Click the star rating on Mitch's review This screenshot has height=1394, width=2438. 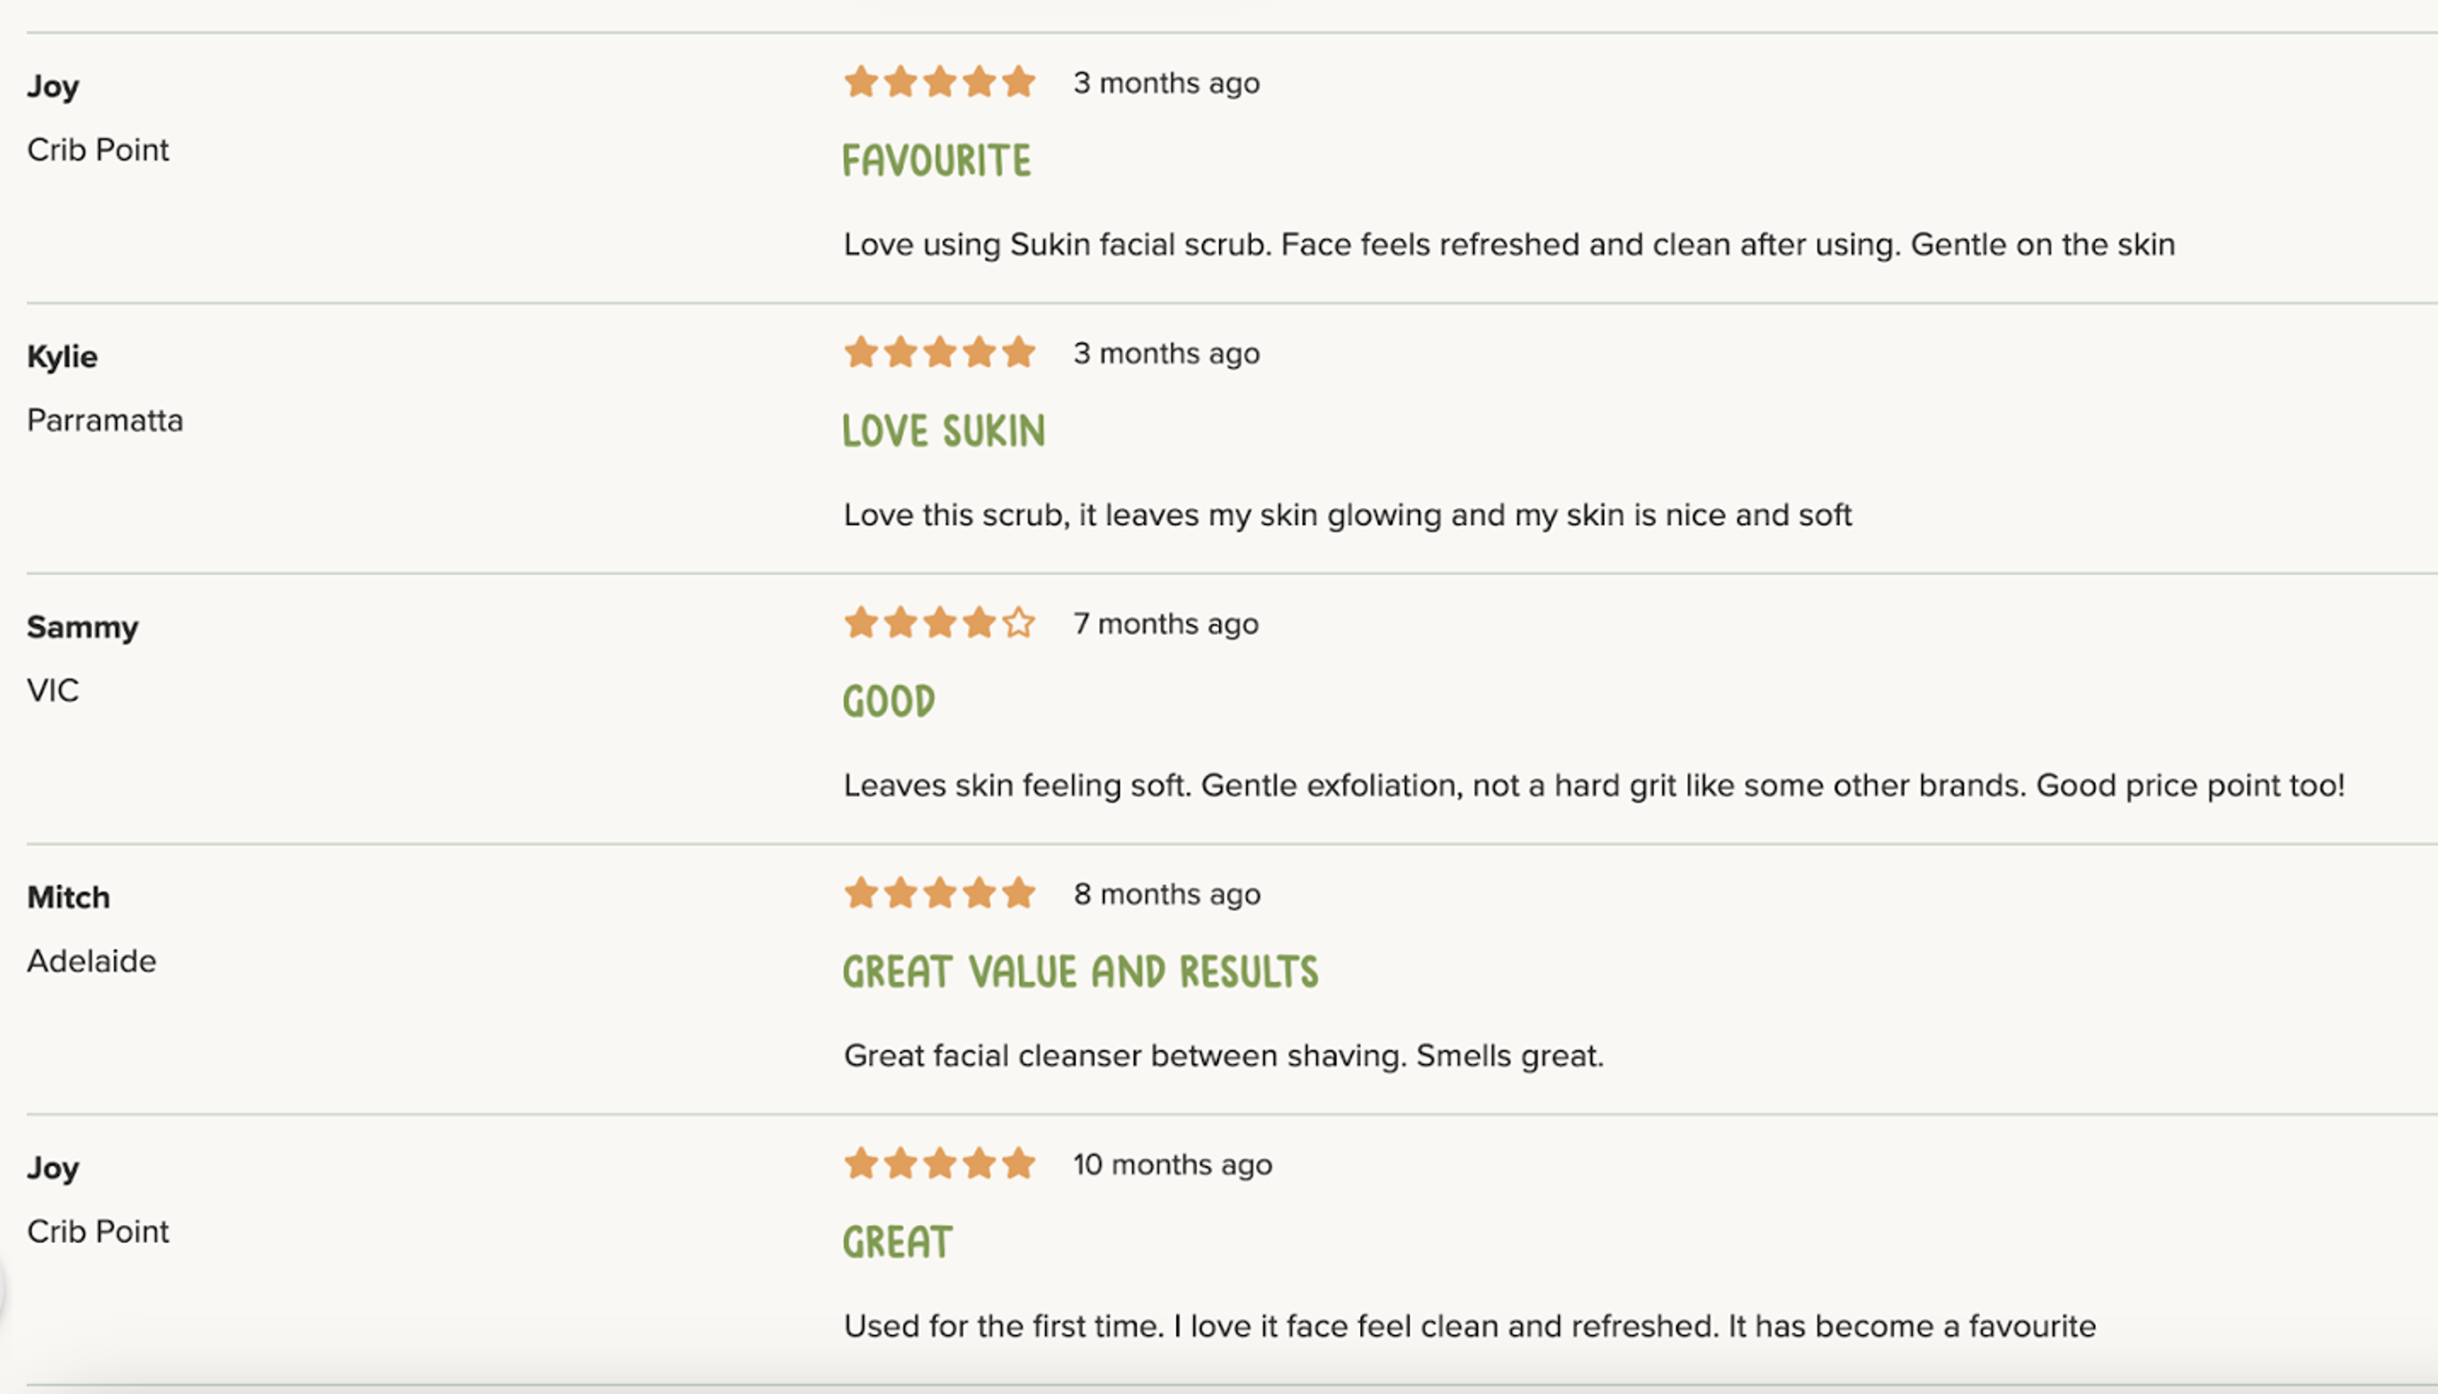pos(939,893)
